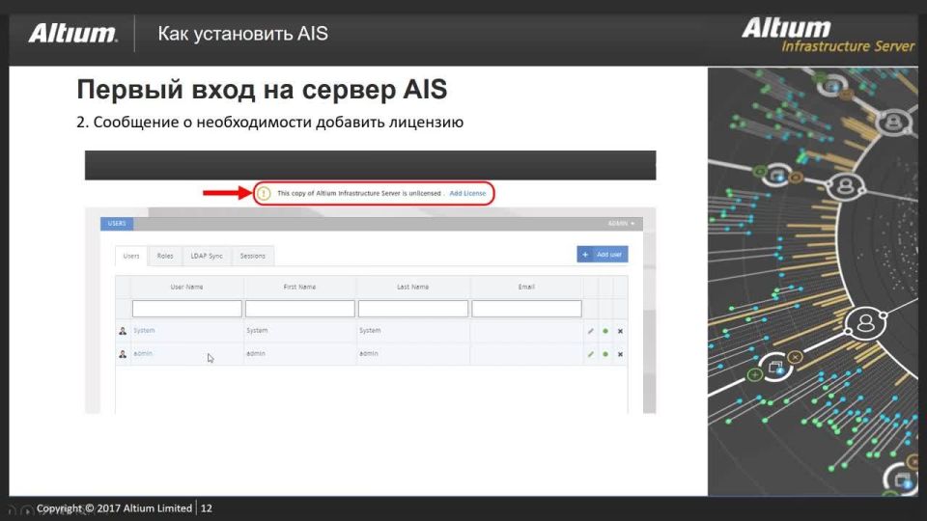The image size is (927, 521).
Task: Sort by Email column header
Action: tap(526, 287)
